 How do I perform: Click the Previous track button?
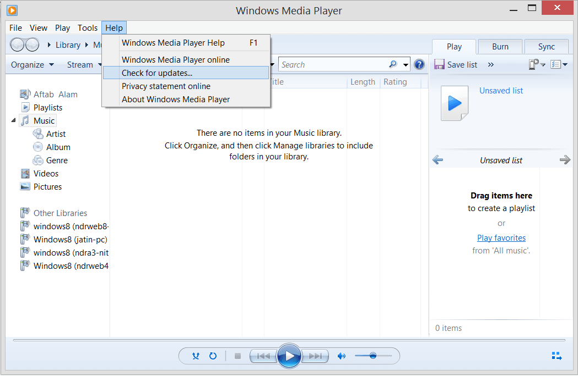pos(263,356)
